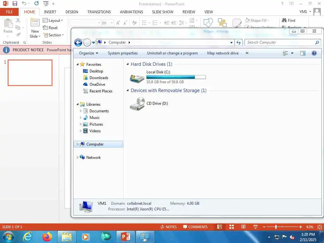324x243 pixels.
Task: Click Uninstall or change a program
Action: (172, 53)
